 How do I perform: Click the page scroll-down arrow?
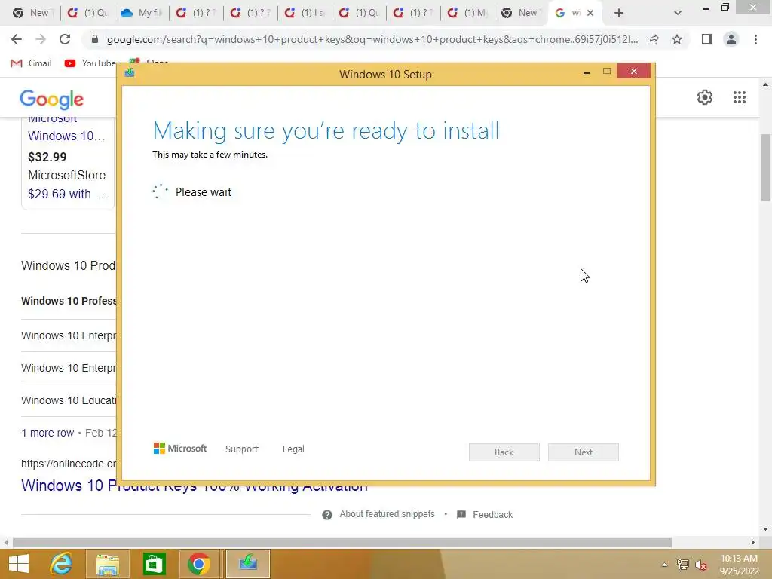[765, 529]
